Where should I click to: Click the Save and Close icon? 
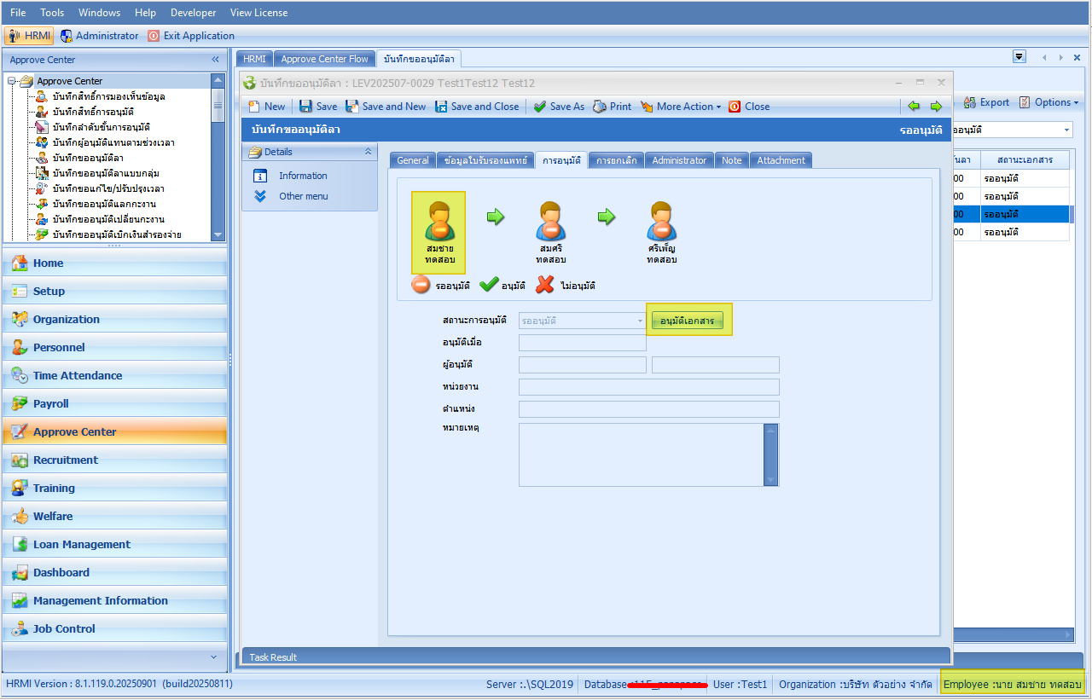(x=441, y=107)
